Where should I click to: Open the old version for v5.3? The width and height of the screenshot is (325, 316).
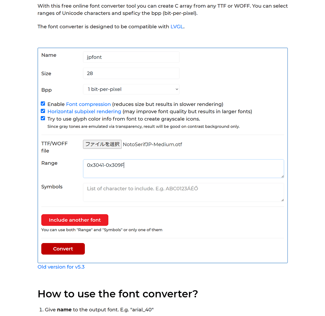tap(61, 267)
